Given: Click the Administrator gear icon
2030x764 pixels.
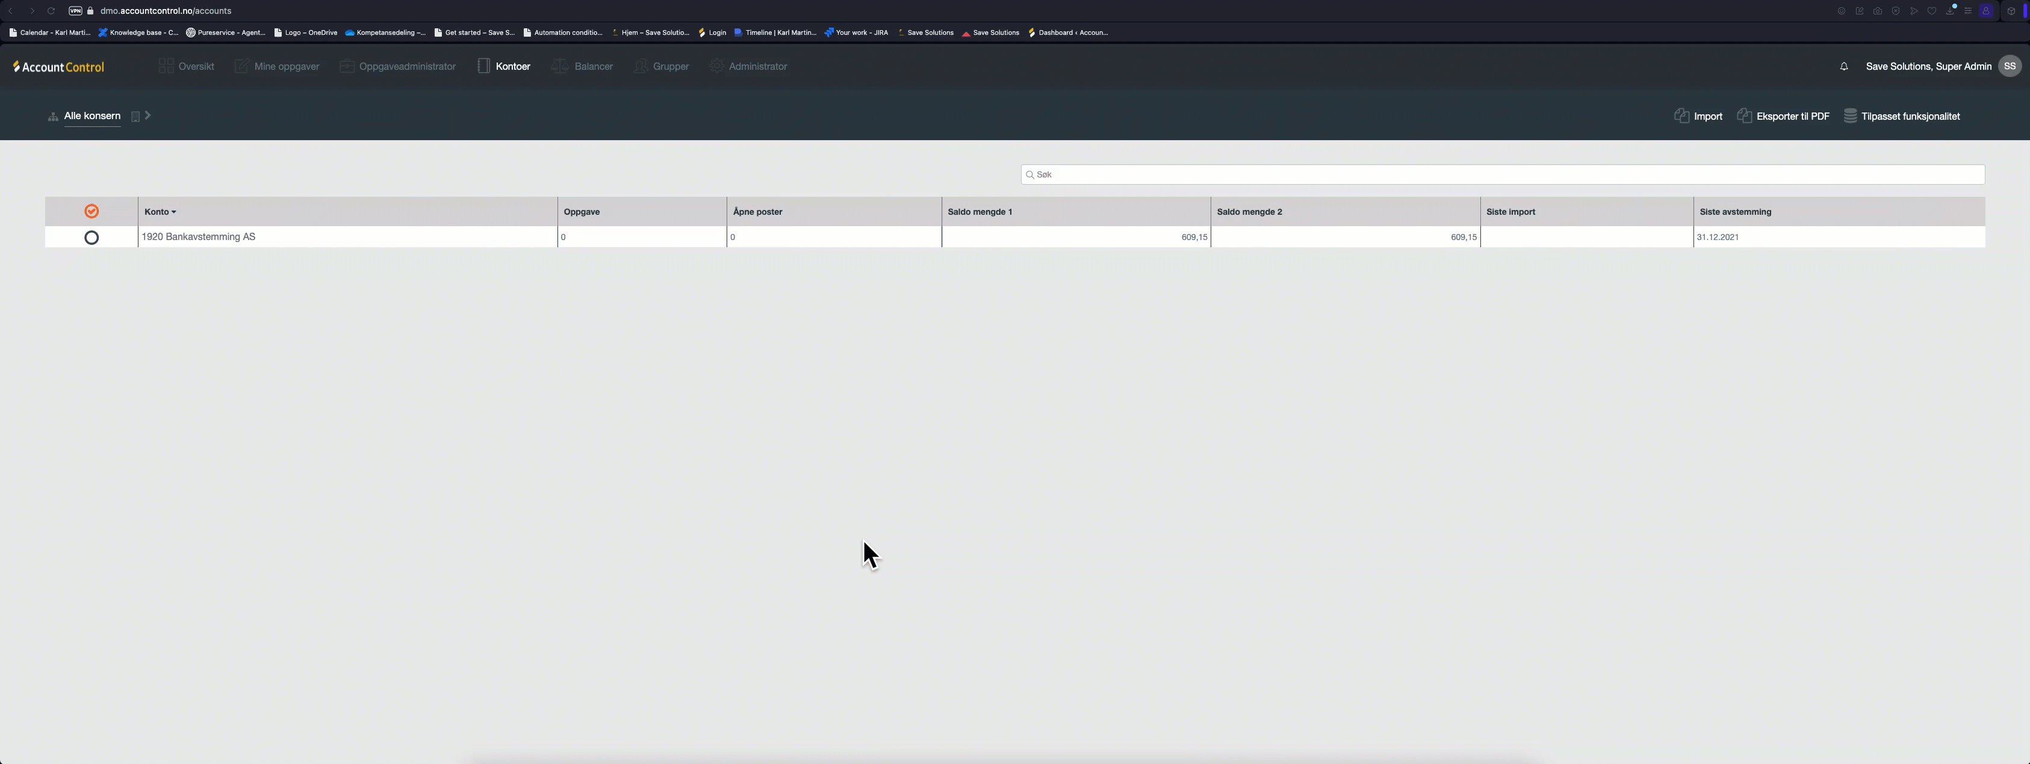Looking at the screenshot, I should [x=716, y=66].
